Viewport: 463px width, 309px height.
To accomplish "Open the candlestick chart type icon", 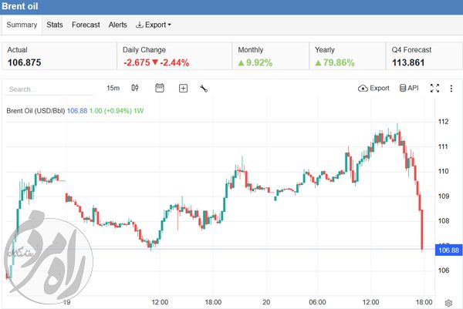I will [135, 88].
